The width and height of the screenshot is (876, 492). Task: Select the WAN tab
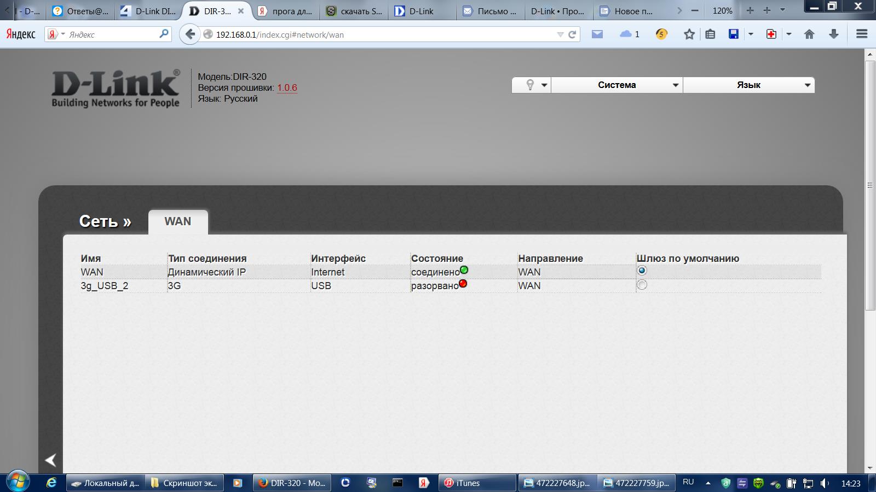[x=178, y=221]
